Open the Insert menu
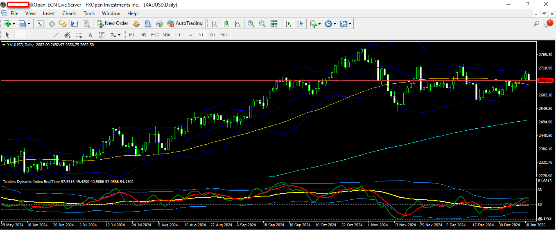The width and height of the screenshot is (556, 230). [49, 13]
